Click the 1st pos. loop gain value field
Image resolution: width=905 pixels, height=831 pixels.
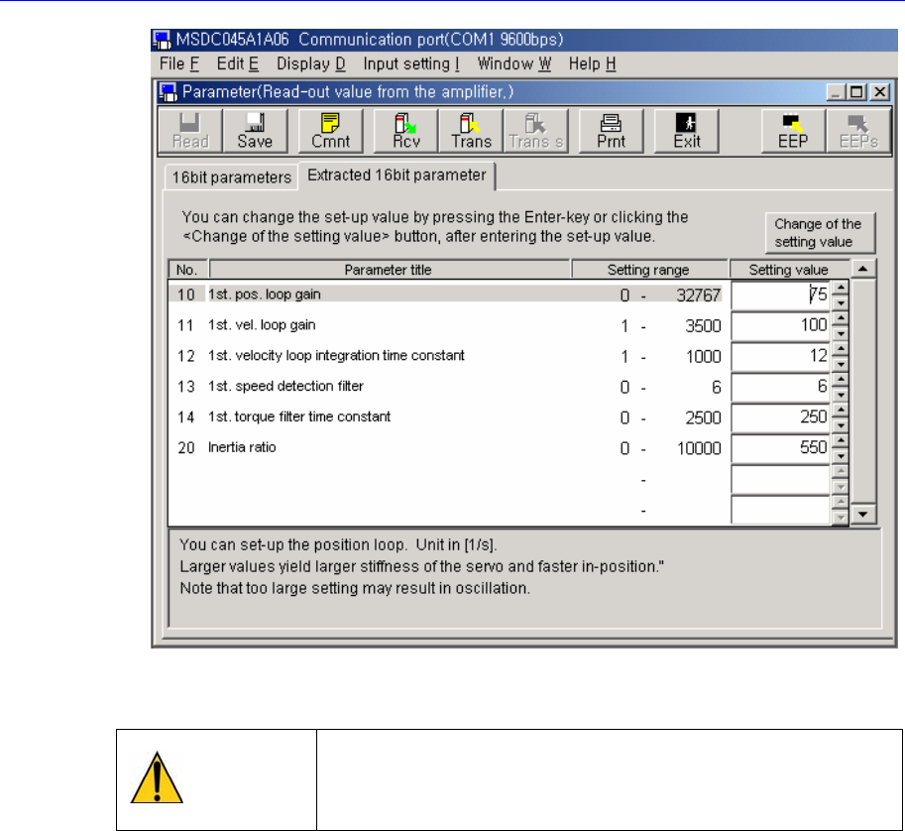tap(781, 296)
